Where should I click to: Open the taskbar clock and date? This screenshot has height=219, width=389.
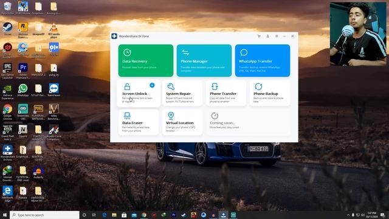[x=371, y=215]
